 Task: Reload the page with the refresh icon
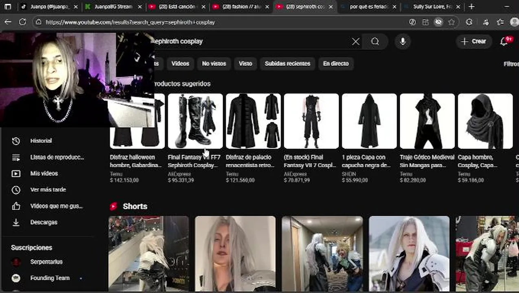pyautogui.click(x=22, y=22)
